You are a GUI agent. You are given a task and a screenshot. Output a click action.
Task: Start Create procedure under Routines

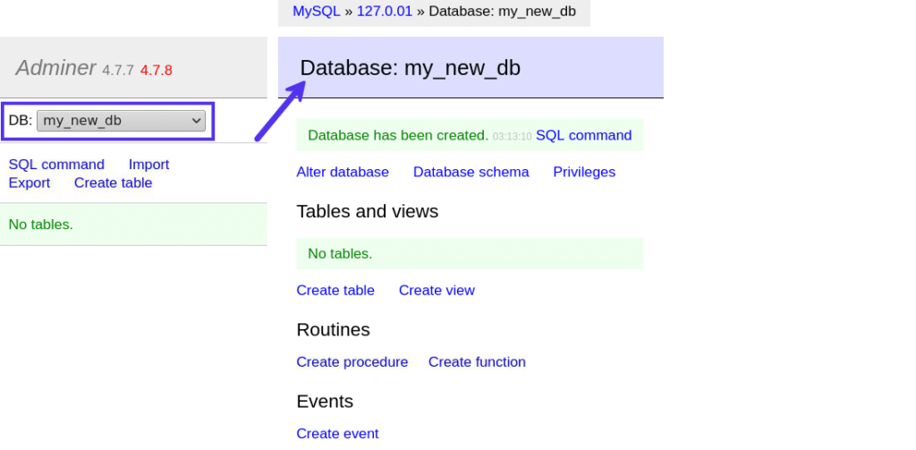point(352,361)
